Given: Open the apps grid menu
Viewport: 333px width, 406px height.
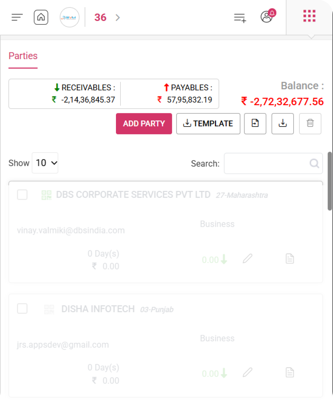Looking at the screenshot, I should tap(309, 16).
